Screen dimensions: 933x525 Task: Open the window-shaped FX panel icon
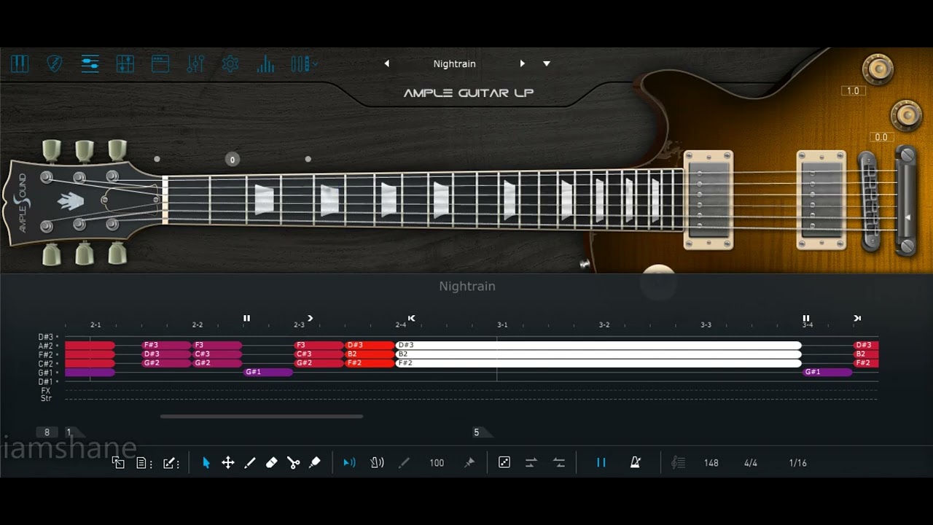[x=160, y=64]
